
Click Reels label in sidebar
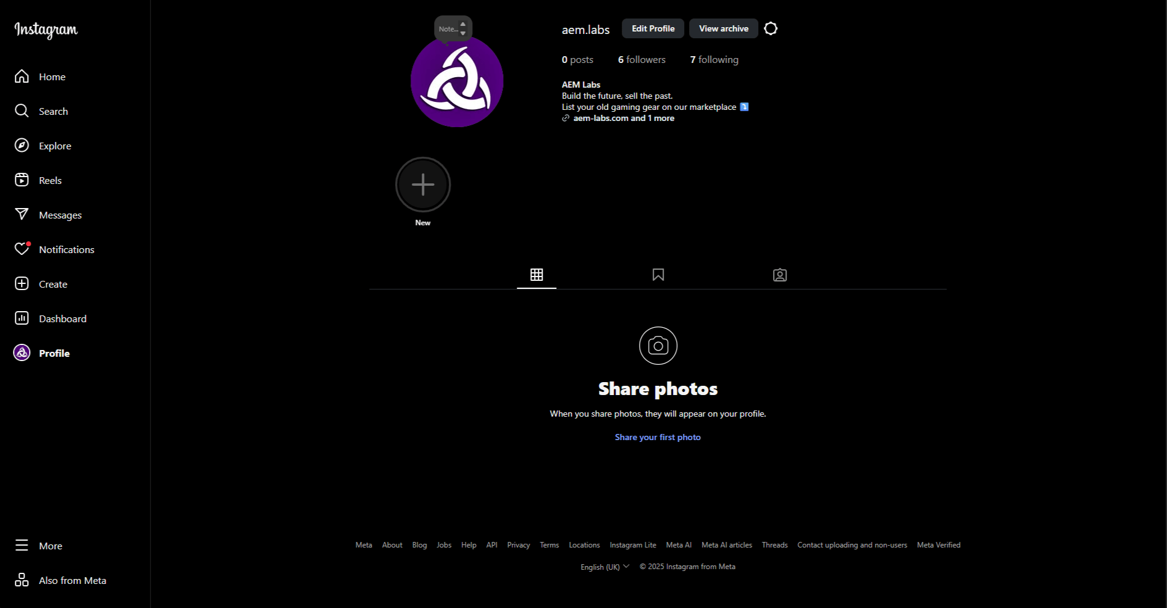[x=50, y=180]
